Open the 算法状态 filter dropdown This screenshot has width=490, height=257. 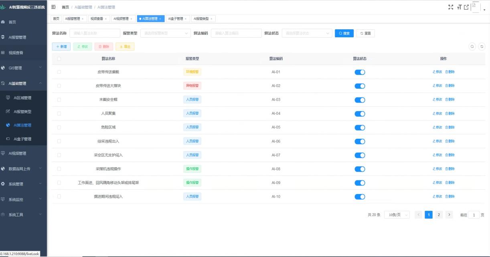pyautogui.click(x=307, y=33)
